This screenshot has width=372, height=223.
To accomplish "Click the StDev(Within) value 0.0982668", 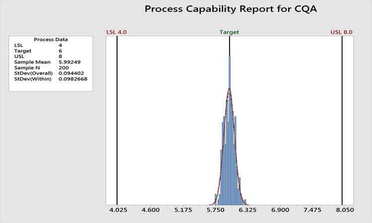I will tap(73, 79).
